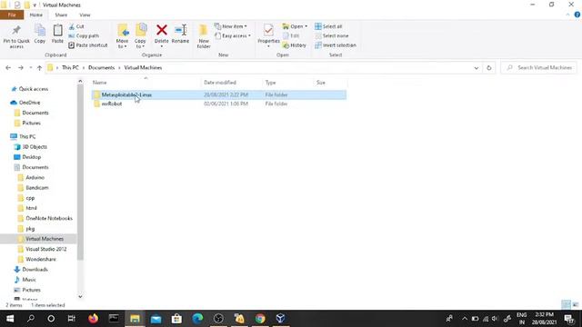Expand the address bar history dropdown

(x=477, y=67)
